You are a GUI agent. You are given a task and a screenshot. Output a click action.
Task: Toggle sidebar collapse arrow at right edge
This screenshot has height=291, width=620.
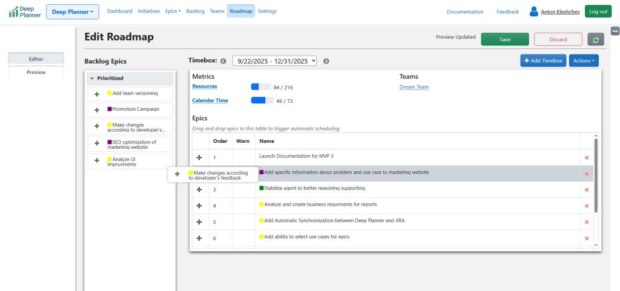[x=615, y=31]
